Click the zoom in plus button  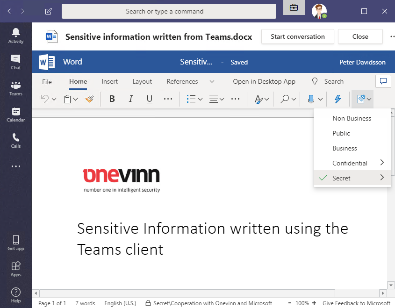tap(314, 303)
